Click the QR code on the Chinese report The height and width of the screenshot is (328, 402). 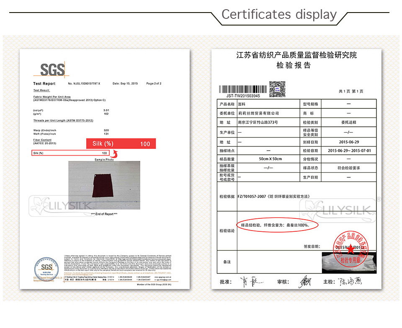[x=277, y=89]
